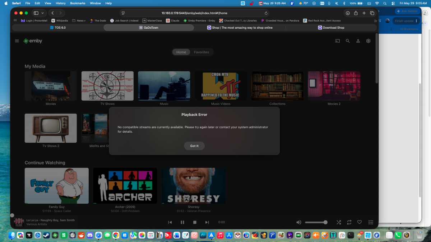Screen dimensions: 431x242
Task: Pause the current song
Action: [182, 222]
